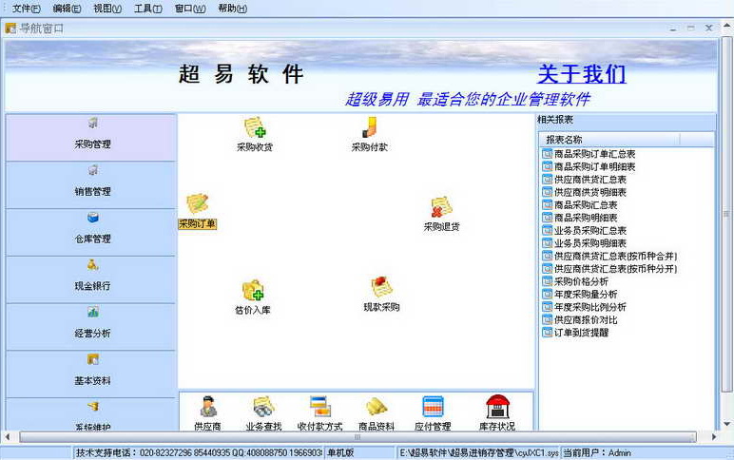Open the 编辑(E) menu
This screenshot has height=460, width=734.
pos(67,9)
